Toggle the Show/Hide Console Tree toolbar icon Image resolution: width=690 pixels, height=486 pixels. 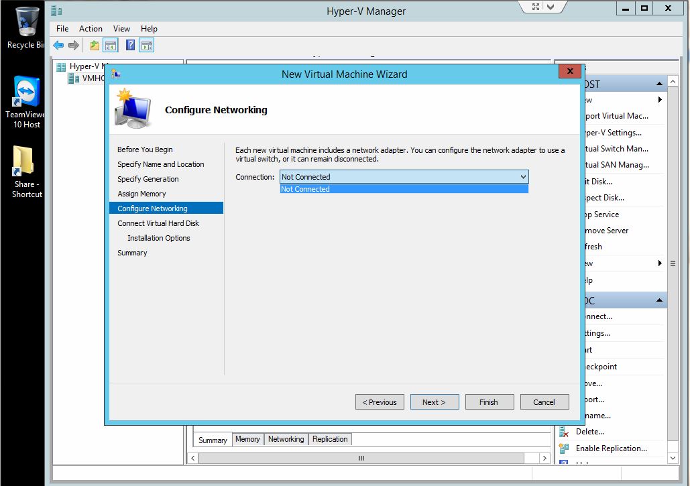(110, 45)
